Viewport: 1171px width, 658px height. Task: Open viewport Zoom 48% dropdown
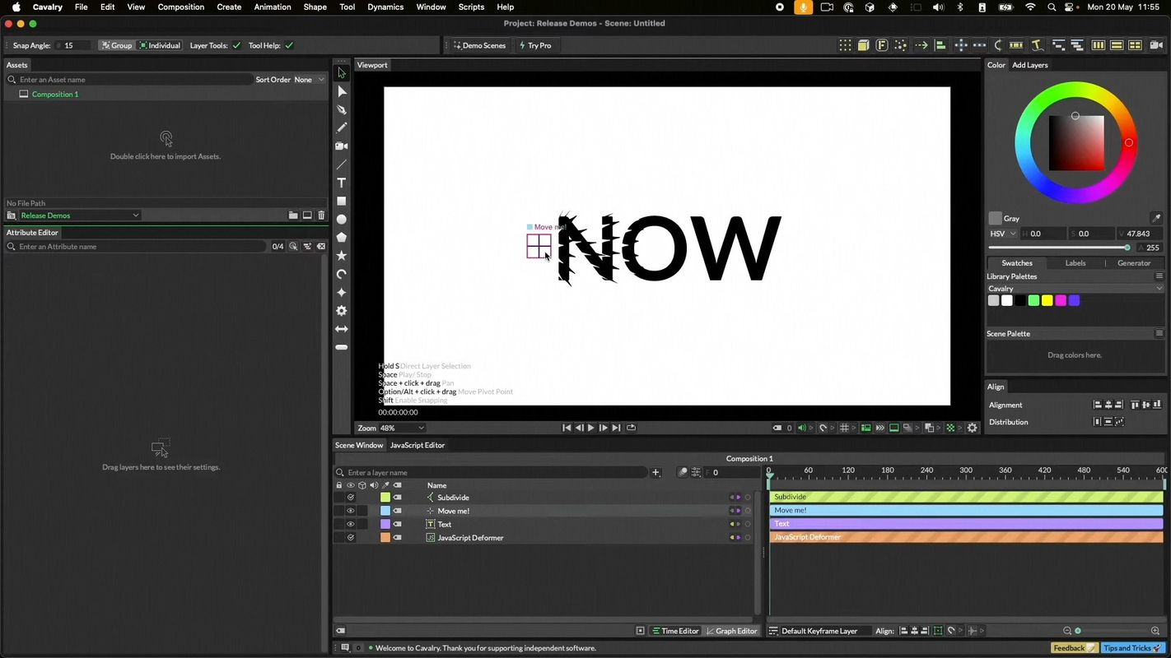(403, 428)
